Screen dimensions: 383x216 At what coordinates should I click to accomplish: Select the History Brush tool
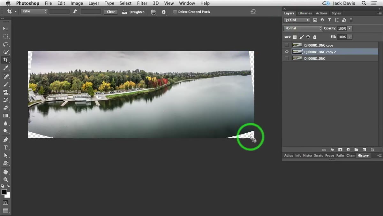5,100
